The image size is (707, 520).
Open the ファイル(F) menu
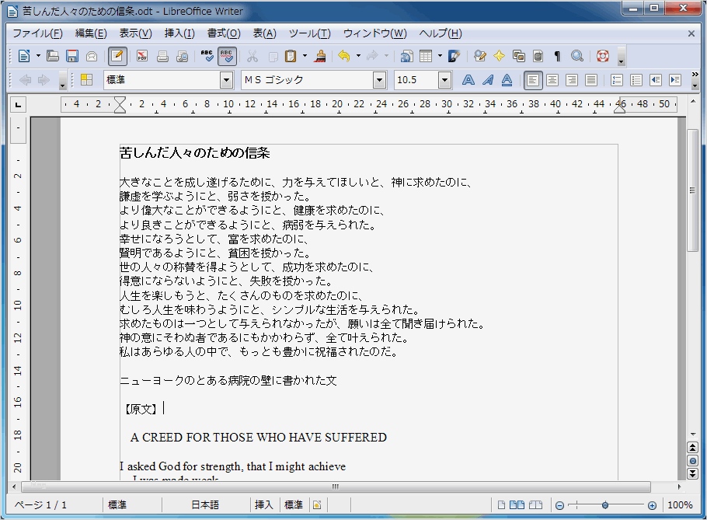pyautogui.click(x=37, y=33)
